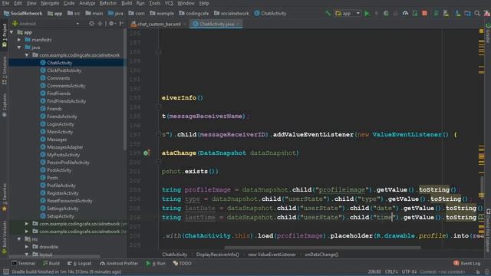This screenshot has height=276, width=491.
Task: Open the Navigate menu
Action: [50, 3]
